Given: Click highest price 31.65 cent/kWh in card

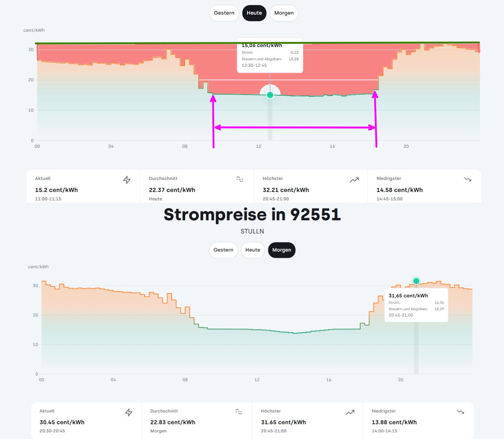Looking at the screenshot, I should click(x=284, y=422).
